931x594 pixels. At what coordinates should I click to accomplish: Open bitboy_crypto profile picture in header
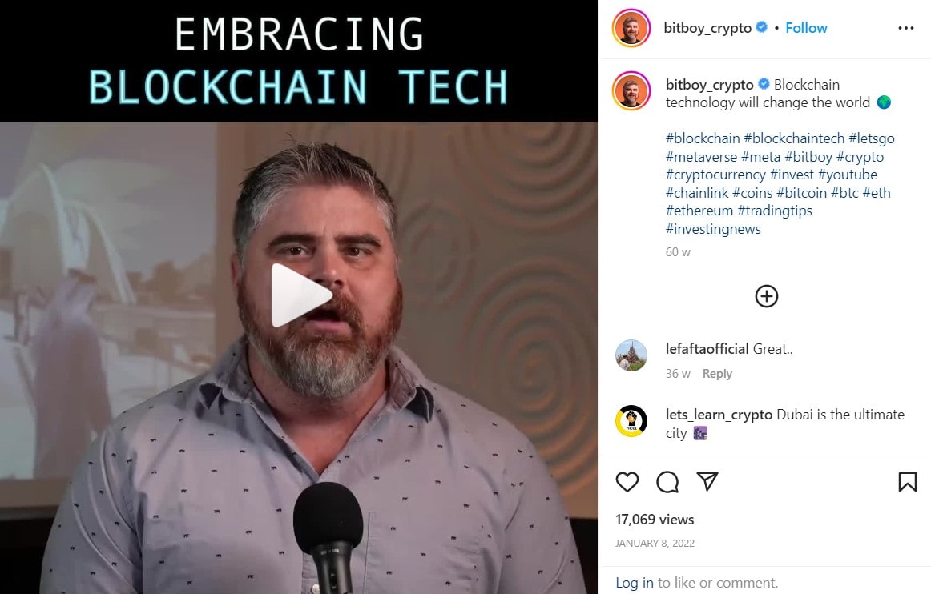click(631, 28)
